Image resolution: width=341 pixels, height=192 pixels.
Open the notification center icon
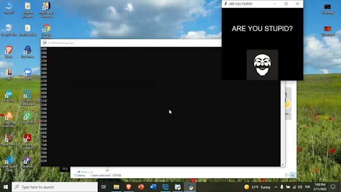[333, 187]
